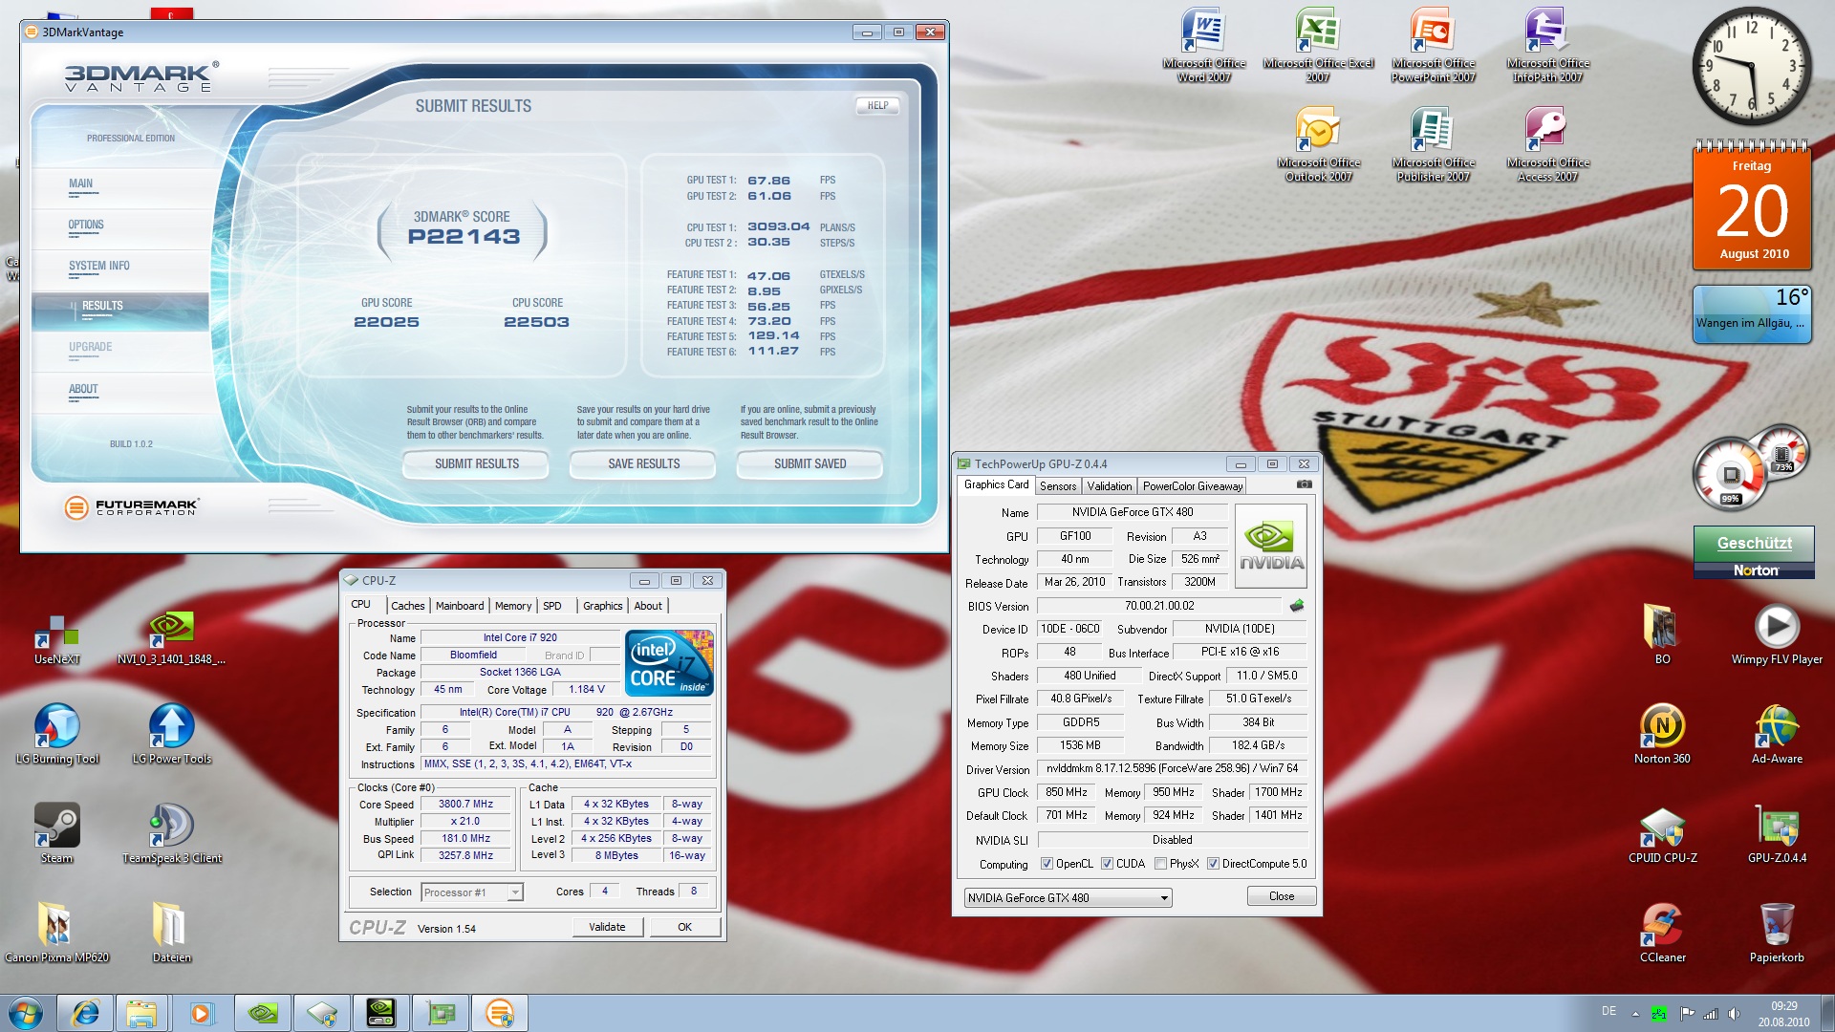Viewport: 1835px width, 1032px height.
Task: Open SYSTEM INFO in 3DMark sidebar
Action: pyautogui.click(x=120, y=269)
